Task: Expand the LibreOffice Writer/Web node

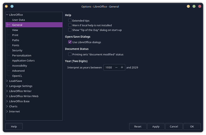Action: 7,96
